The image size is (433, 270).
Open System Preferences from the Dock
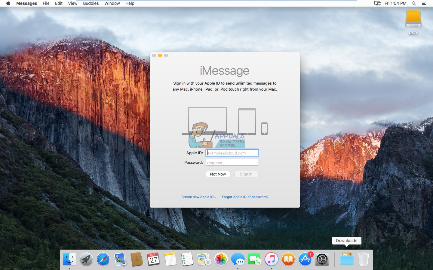click(322, 259)
